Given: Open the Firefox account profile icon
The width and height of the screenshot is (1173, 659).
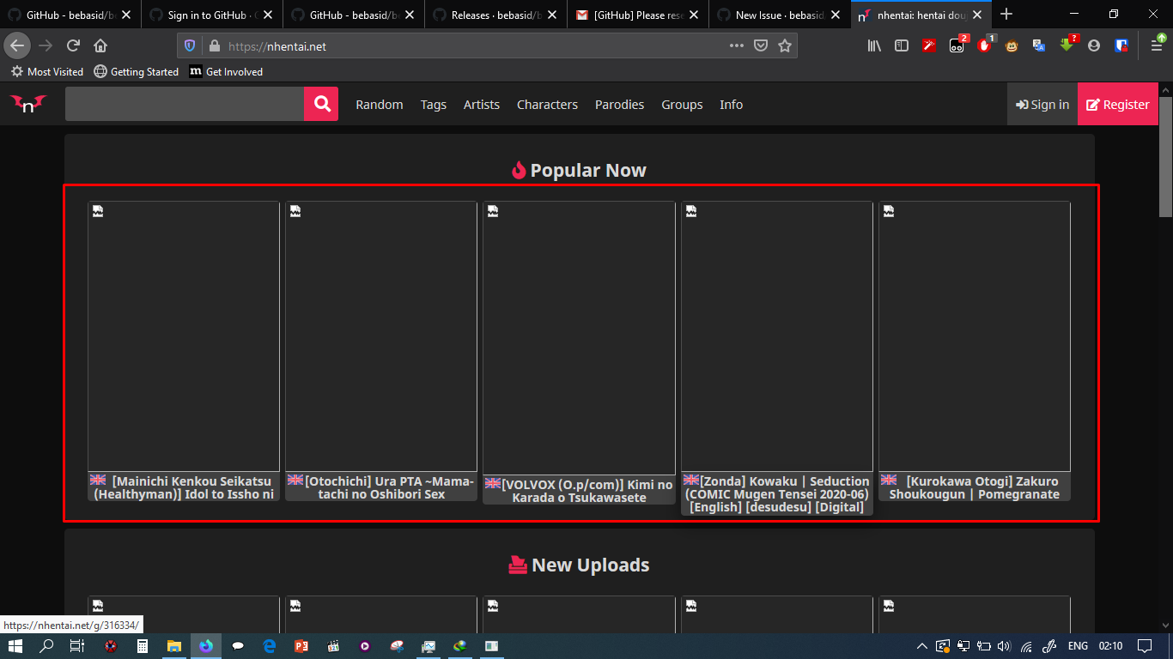Looking at the screenshot, I should click(1094, 45).
